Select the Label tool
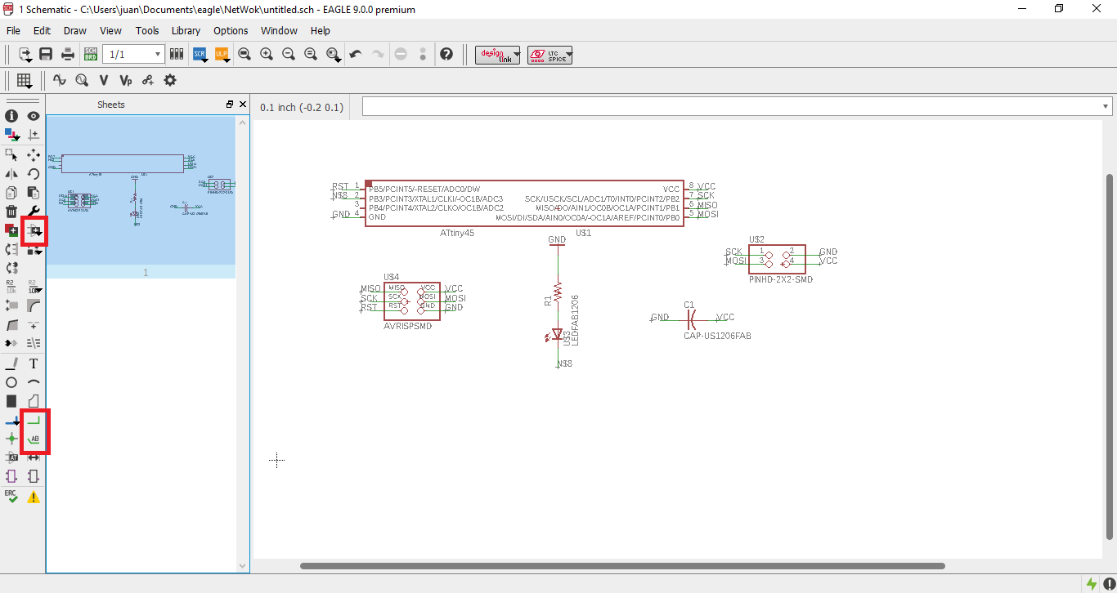This screenshot has height=593, width=1117. pyautogui.click(x=34, y=439)
